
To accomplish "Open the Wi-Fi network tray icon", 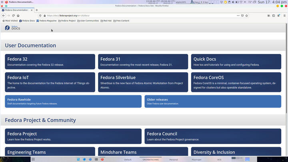I will pyautogui.click(x=241, y=2).
